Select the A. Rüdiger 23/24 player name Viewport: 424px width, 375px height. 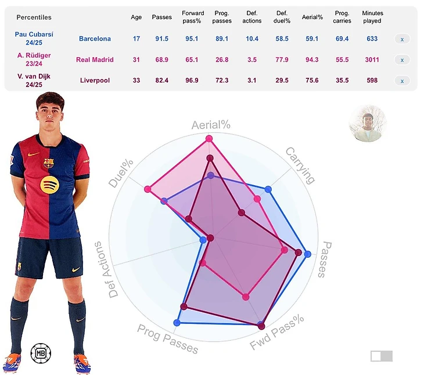coord(34,59)
